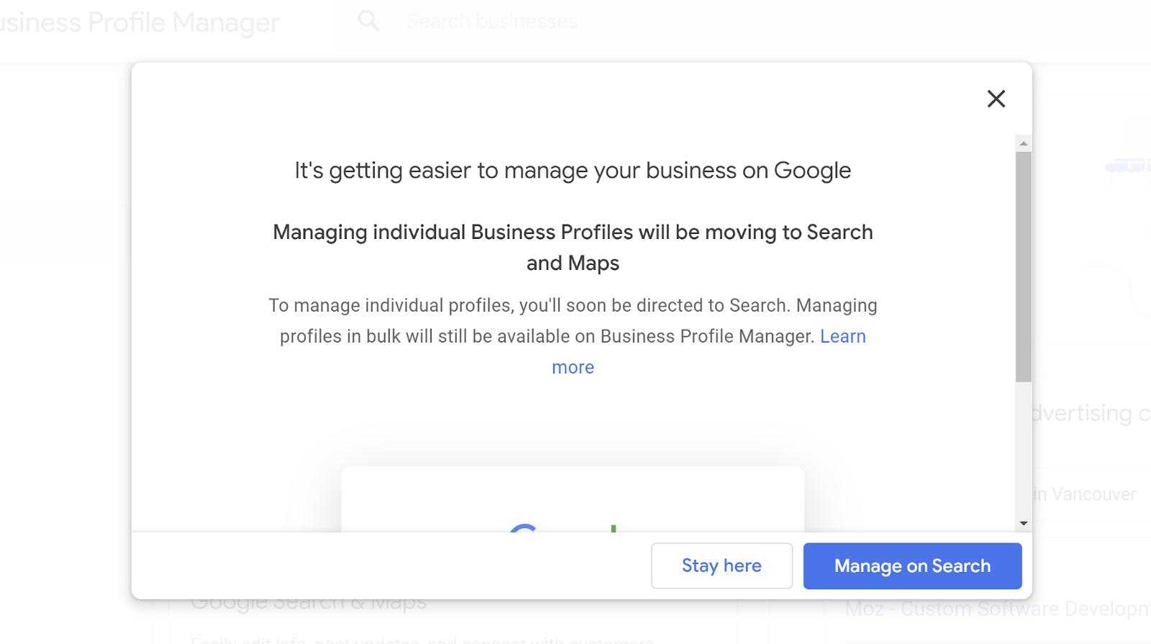The height and width of the screenshot is (644, 1151).
Task: Click the blue illustration at the right edge
Action: pos(1127,167)
